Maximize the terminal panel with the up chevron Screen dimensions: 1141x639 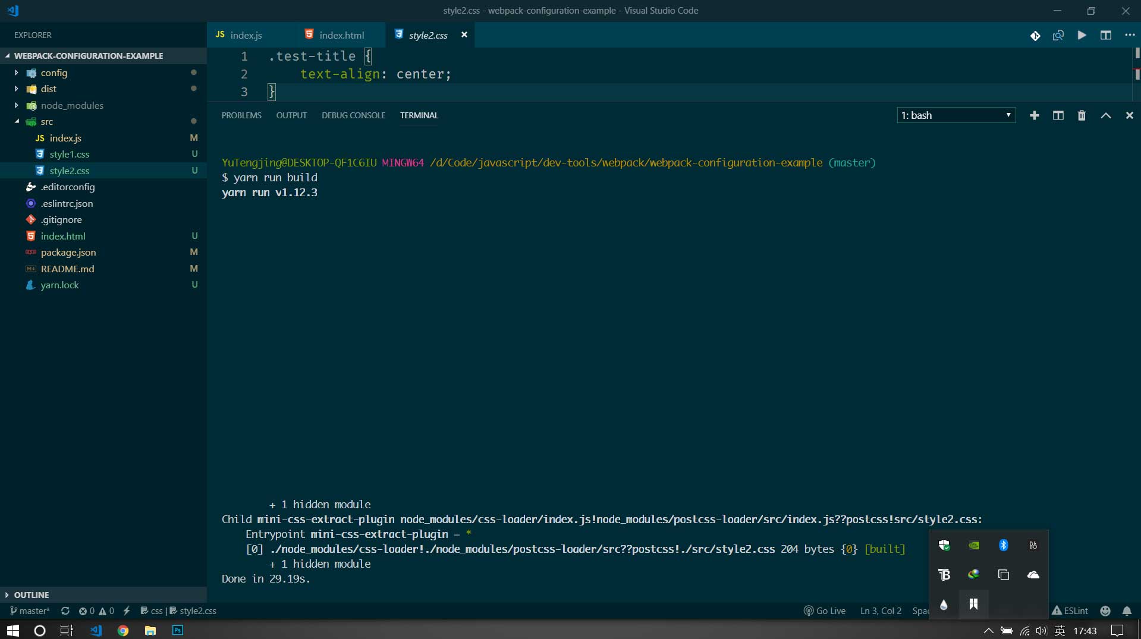click(x=1105, y=115)
